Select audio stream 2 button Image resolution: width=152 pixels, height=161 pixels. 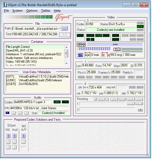(x=14, y=113)
